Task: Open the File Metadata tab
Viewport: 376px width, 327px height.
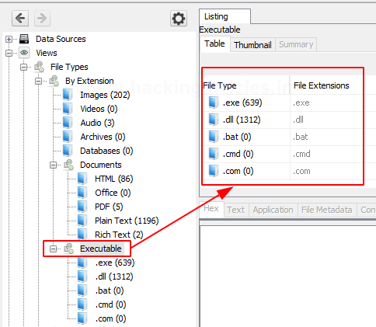Action: (x=327, y=210)
